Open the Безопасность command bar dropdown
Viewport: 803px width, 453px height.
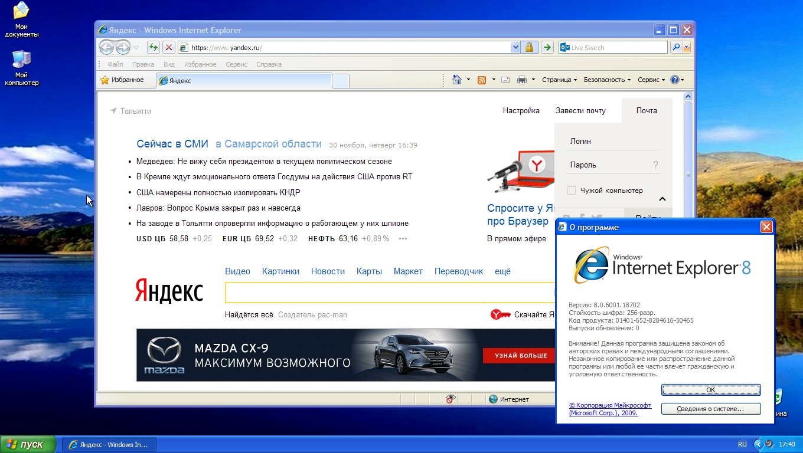(x=607, y=80)
